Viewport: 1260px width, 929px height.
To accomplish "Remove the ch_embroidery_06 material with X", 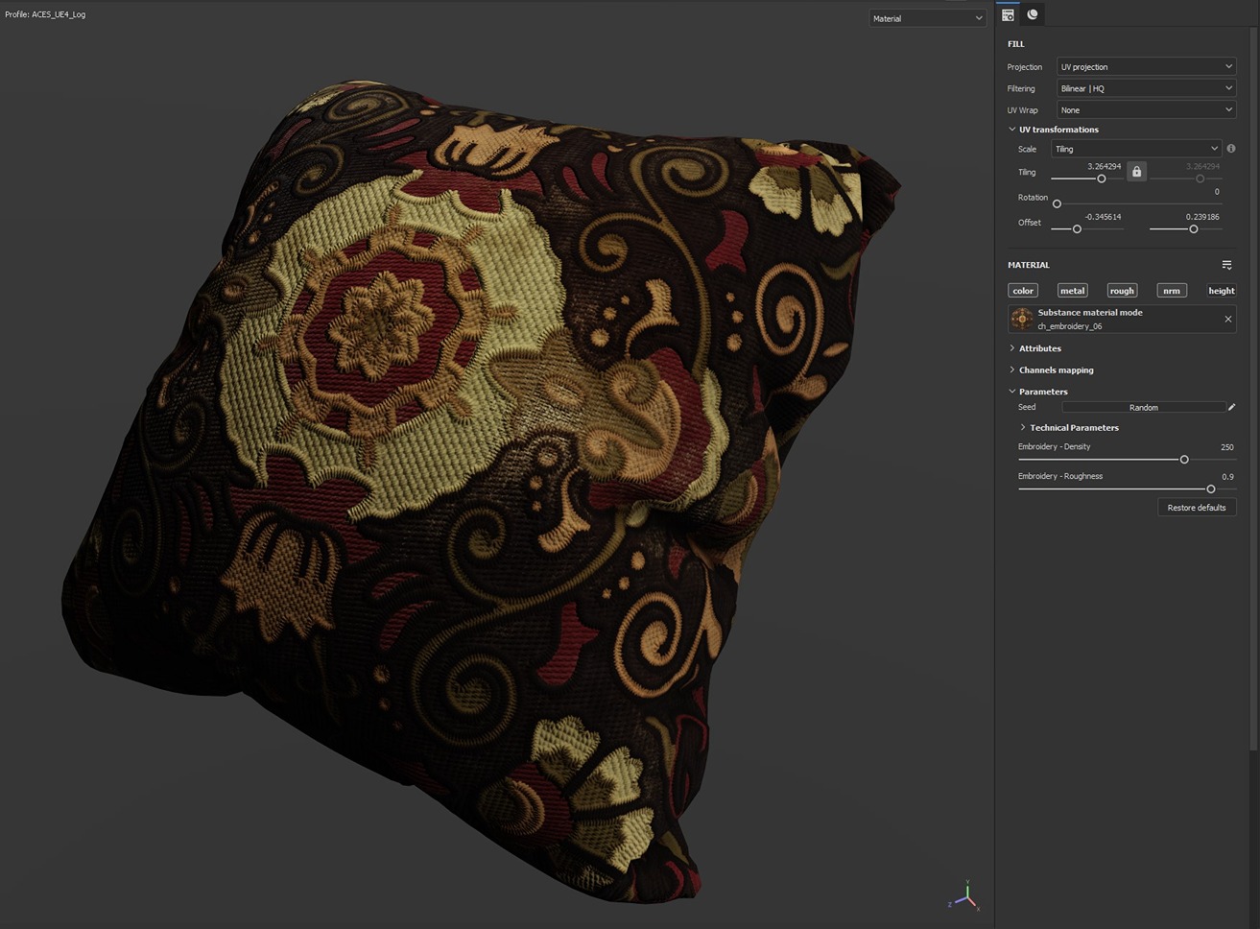I will [1227, 320].
